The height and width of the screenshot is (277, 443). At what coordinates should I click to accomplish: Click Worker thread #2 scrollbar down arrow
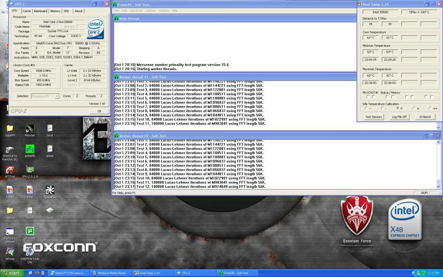pos(438,187)
